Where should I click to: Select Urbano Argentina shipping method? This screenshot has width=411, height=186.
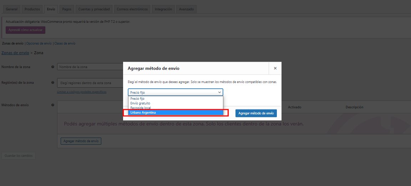click(176, 112)
